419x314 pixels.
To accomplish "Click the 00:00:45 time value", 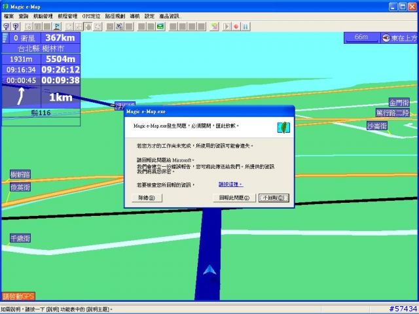I will tap(21, 80).
